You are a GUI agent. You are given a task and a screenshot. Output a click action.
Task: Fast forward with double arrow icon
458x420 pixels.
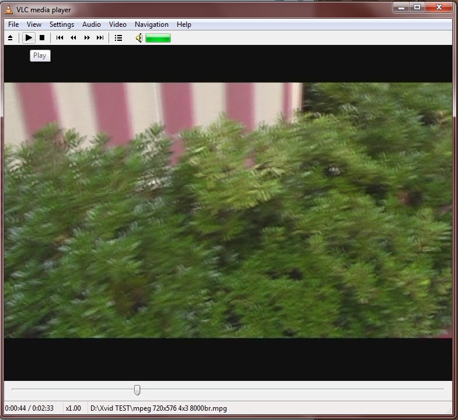[87, 38]
